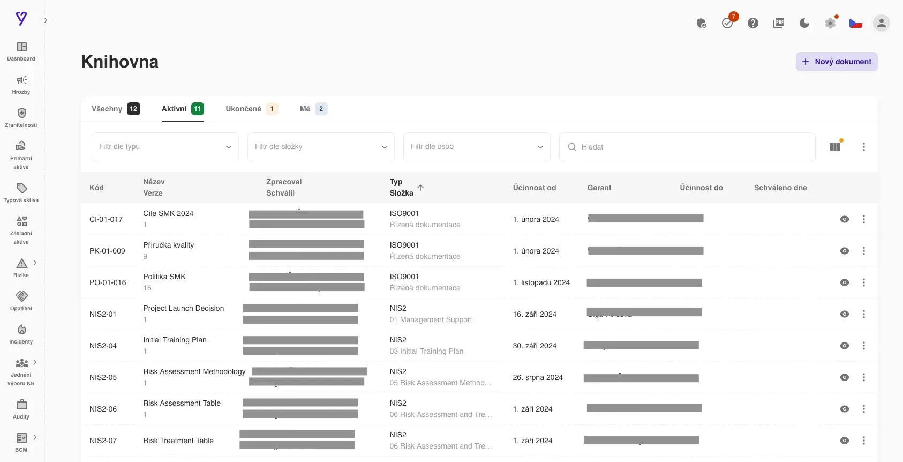Open tasks checkmark icon with badge 7
The width and height of the screenshot is (903, 462).
727,23
